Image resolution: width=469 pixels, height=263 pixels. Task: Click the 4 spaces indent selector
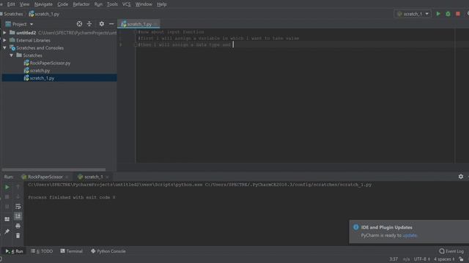point(444,259)
